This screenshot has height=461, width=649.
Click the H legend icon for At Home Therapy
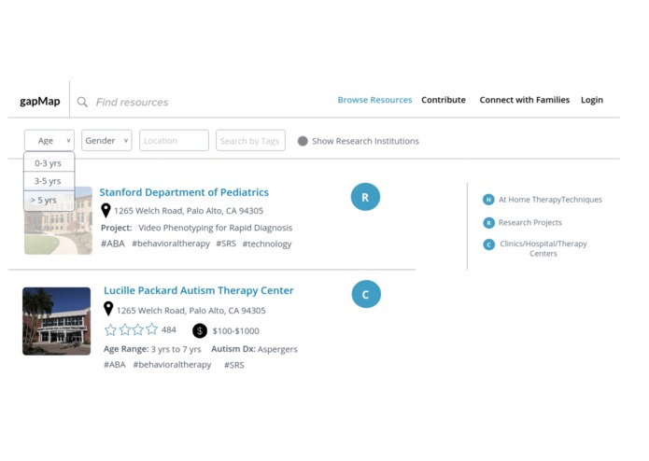(488, 200)
